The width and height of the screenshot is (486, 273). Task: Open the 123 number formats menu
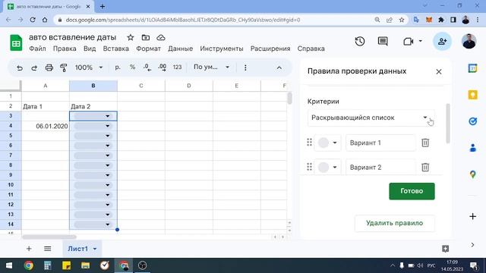tap(177, 67)
